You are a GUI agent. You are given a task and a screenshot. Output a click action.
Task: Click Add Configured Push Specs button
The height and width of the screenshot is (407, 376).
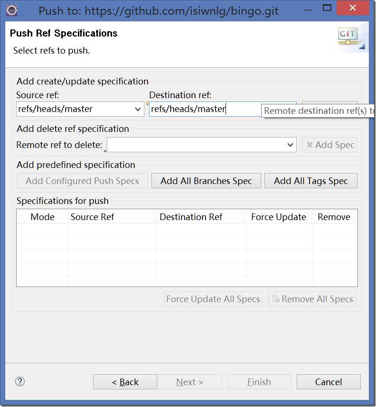[82, 181]
